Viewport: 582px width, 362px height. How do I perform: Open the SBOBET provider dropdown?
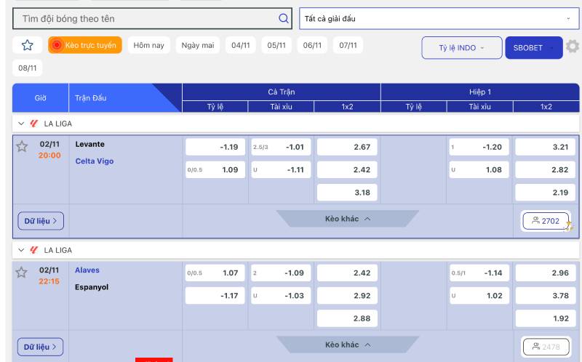click(x=533, y=48)
